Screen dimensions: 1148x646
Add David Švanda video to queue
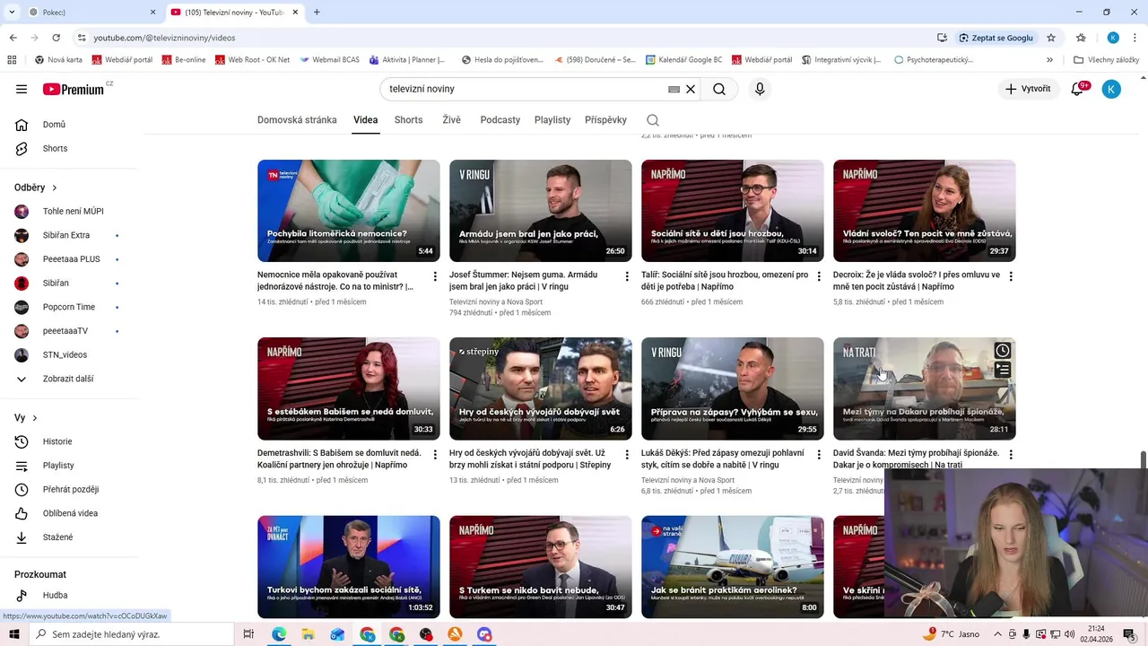[x=1003, y=370]
